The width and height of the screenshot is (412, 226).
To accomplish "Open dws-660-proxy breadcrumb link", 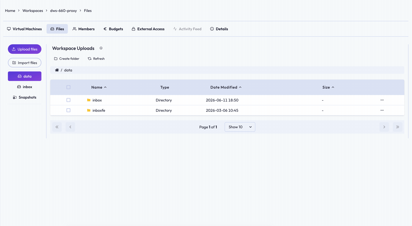I will coord(63,11).
